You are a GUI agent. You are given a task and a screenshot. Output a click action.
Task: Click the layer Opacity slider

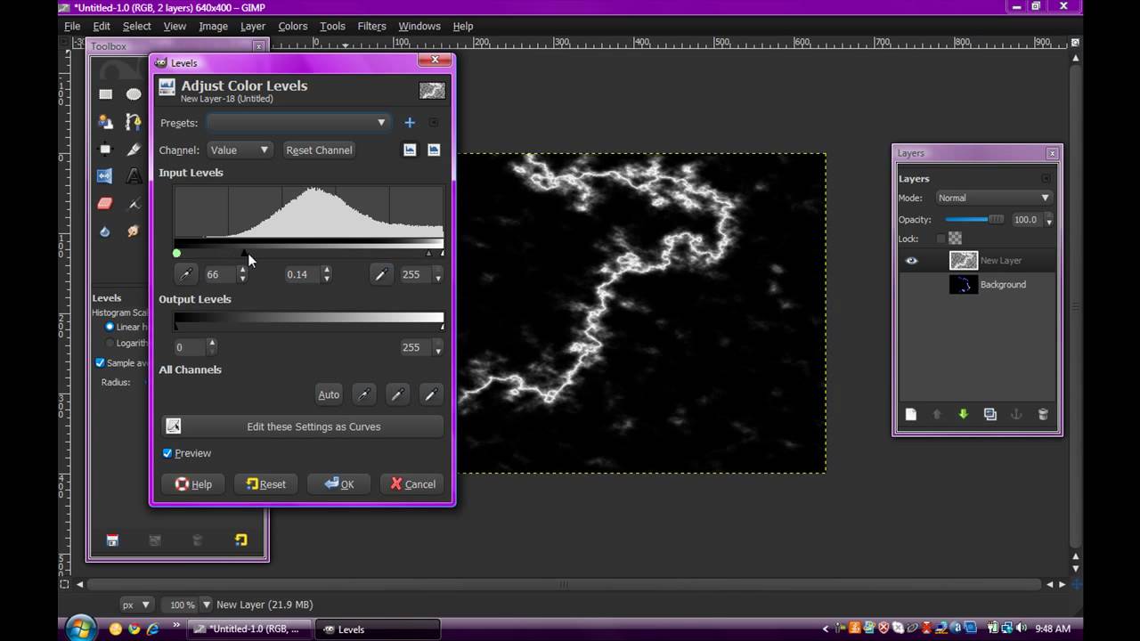coord(974,219)
